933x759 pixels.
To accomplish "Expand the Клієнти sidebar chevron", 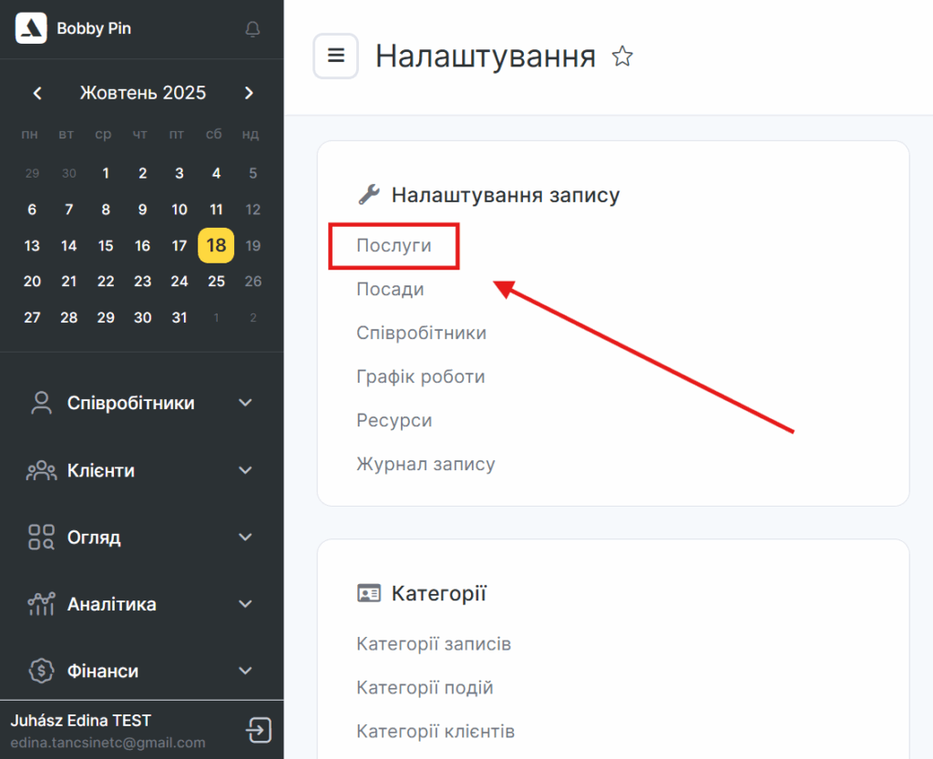I will [245, 470].
